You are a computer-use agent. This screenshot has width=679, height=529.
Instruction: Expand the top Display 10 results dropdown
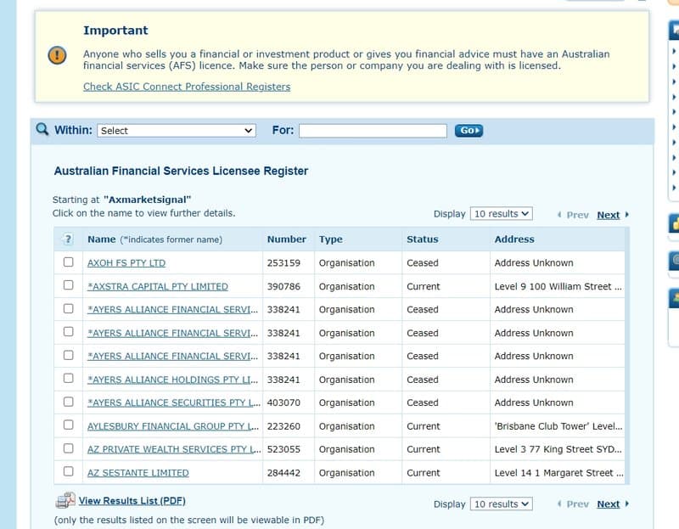pos(501,214)
